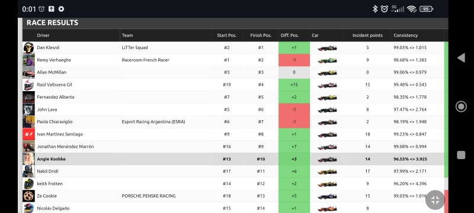
Task: Tap Ze Cookie's cookie avatar
Action: (x=28, y=196)
